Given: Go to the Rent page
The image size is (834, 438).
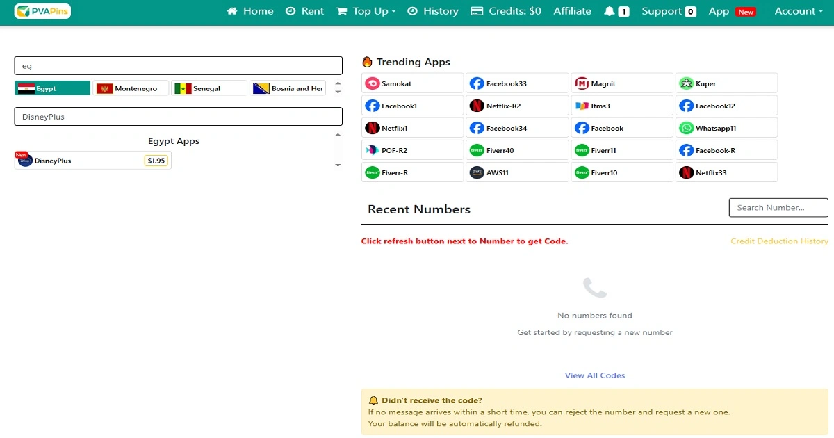Looking at the screenshot, I should pos(304,11).
